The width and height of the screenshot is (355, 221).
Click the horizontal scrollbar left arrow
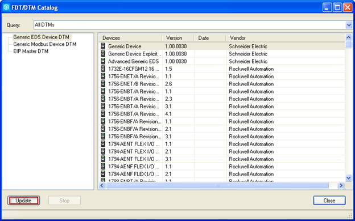tap(102, 186)
